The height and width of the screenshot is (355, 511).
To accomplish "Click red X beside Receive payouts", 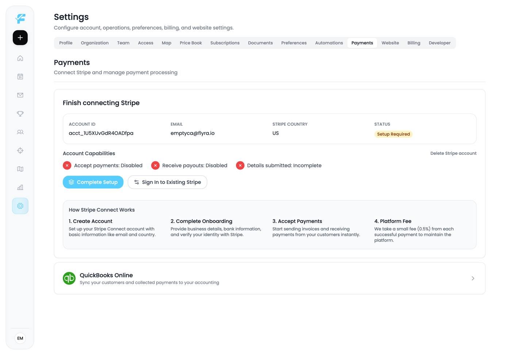I will (155, 165).
